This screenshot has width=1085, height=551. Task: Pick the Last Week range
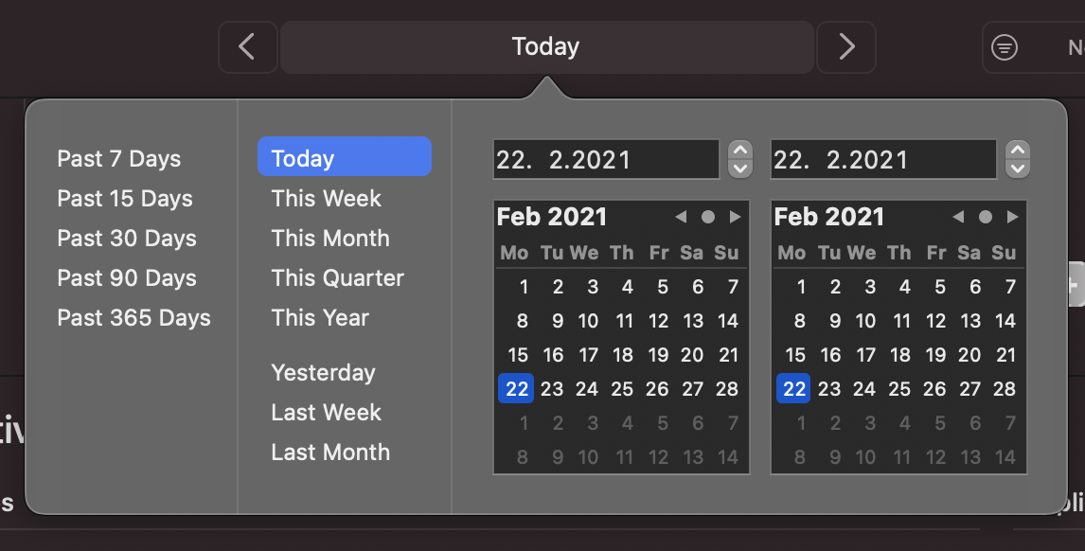click(x=326, y=413)
